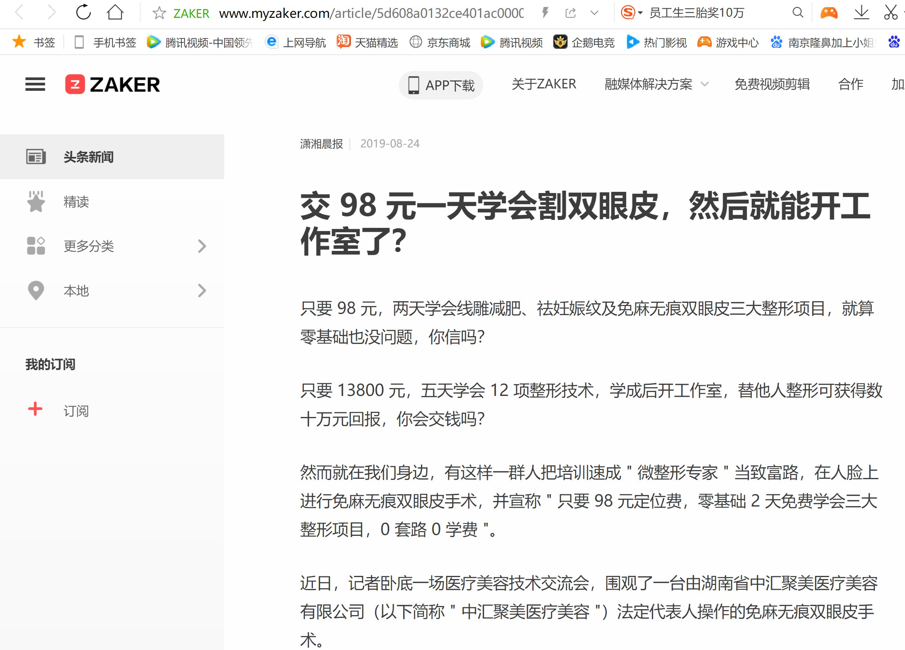The height and width of the screenshot is (650, 905).
Task: Click the article source 潇湘晨报
Action: [x=321, y=144]
